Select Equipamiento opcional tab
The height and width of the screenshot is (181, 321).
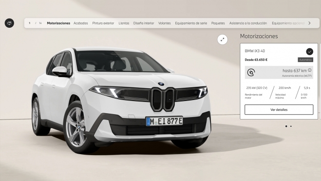[288, 23]
